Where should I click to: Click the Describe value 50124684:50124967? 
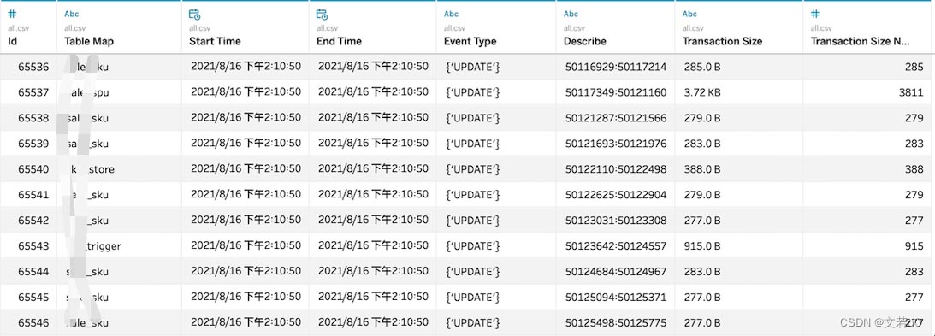[x=615, y=272]
